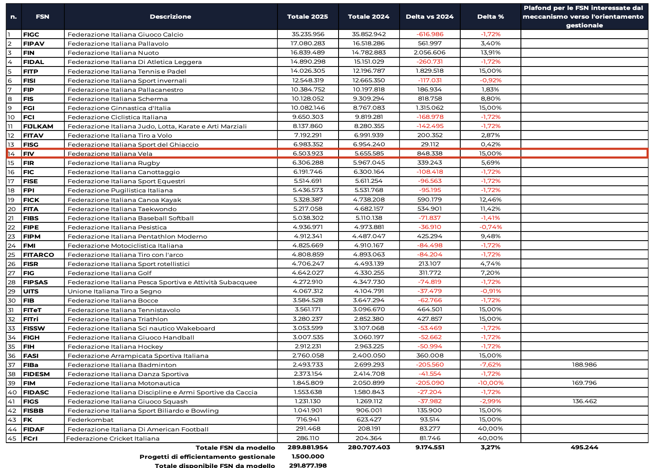Screen dimensions: 653x468
Task: Select the 'Delta %' column header
Action: coord(490,17)
